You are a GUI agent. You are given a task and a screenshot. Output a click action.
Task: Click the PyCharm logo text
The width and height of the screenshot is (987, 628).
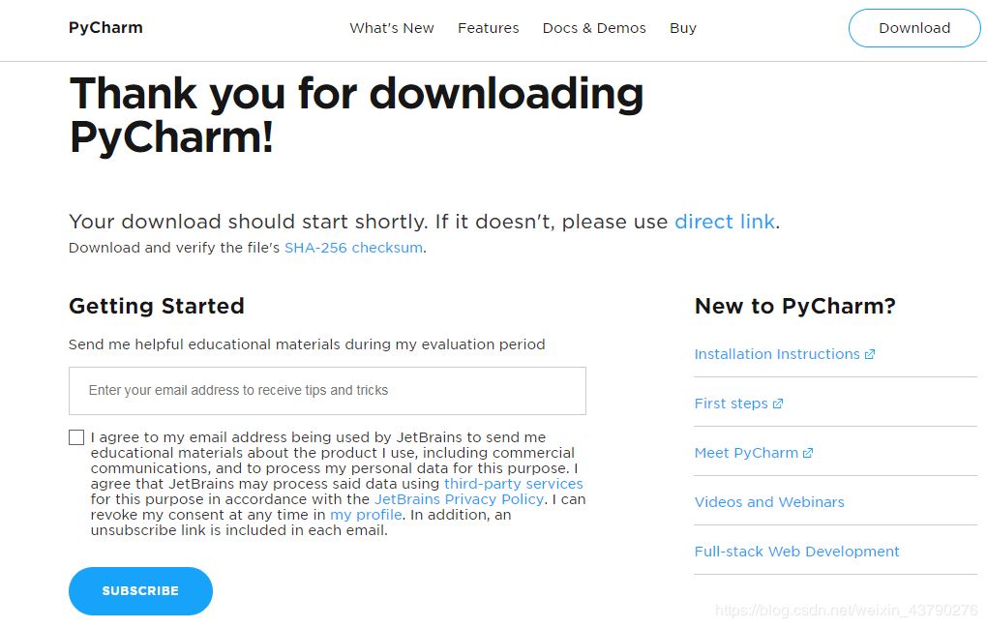click(x=105, y=28)
